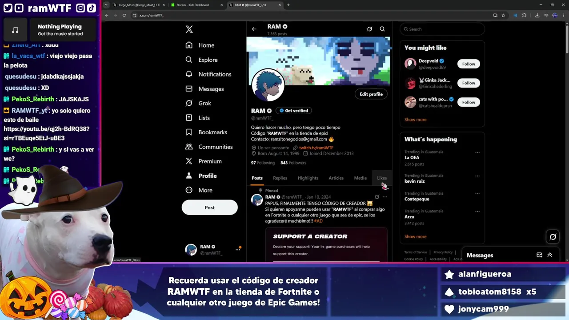Switch to the Highlights tab

[x=308, y=178]
